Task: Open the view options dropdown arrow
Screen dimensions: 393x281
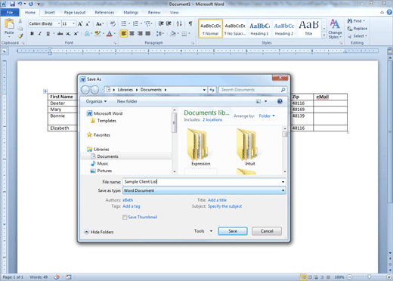Action: [265, 101]
